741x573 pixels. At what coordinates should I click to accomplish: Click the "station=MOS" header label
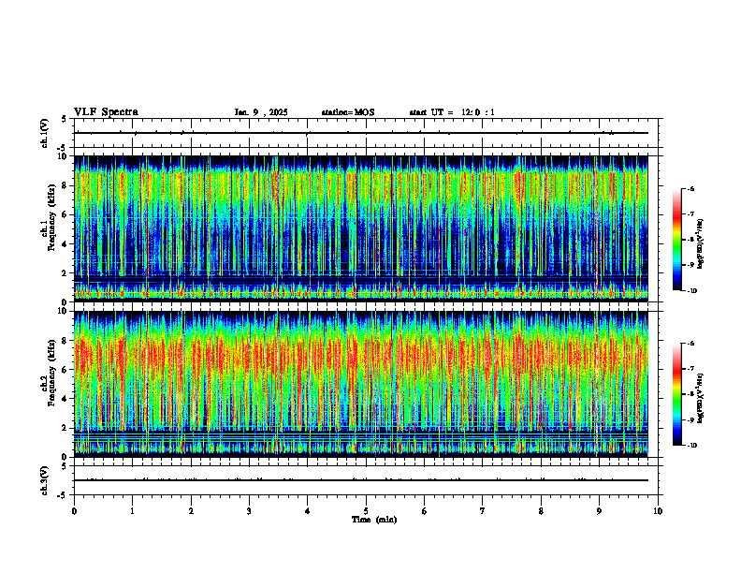[348, 112]
